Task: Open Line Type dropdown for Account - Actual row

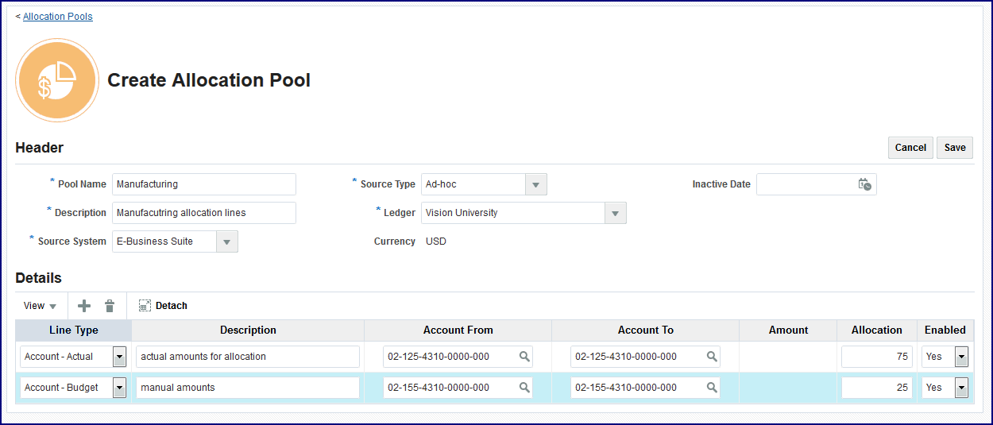Action: [x=120, y=357]
